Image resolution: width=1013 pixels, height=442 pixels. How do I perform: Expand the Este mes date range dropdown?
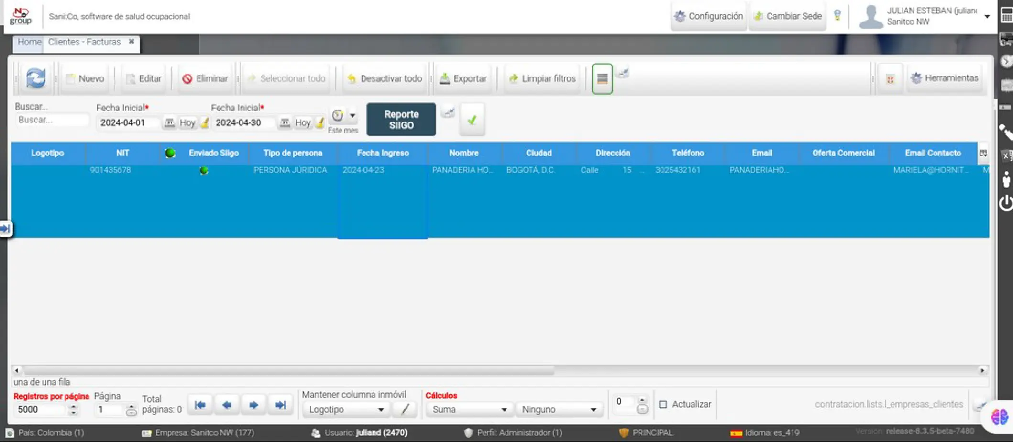click(352, 115)
